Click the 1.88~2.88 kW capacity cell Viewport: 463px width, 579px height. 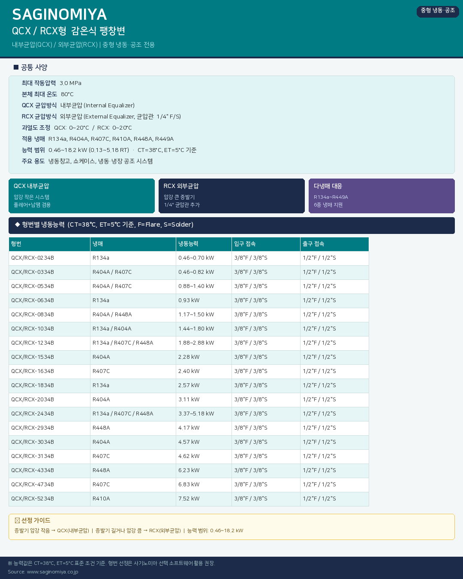[204, 343]
